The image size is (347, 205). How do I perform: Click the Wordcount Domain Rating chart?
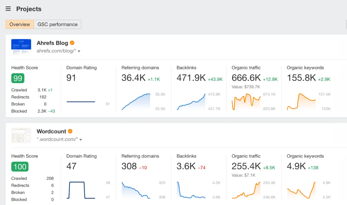81,190
